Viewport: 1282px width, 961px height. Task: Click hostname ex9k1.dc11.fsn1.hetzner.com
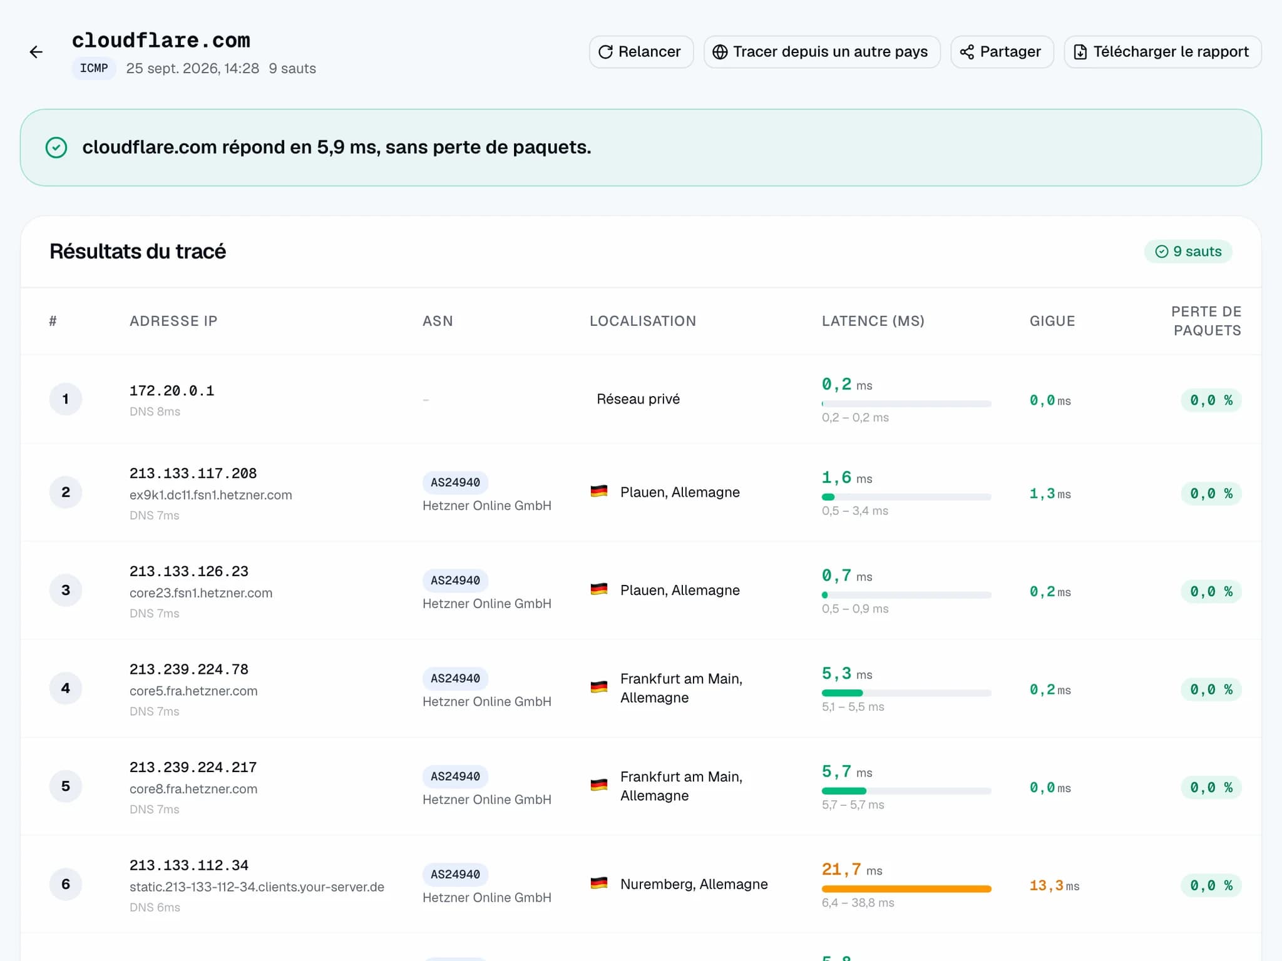coord(211,495)
